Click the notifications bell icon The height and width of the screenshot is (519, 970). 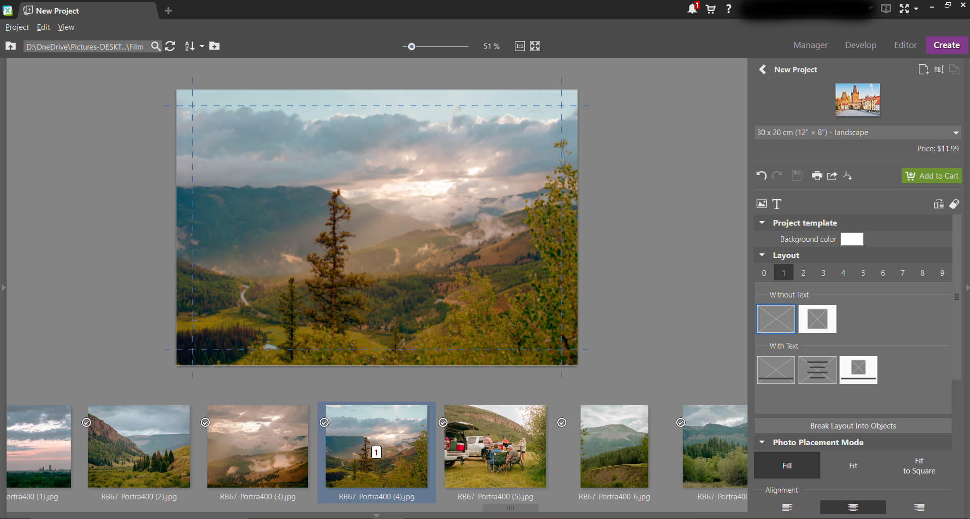tap(692, 9)
